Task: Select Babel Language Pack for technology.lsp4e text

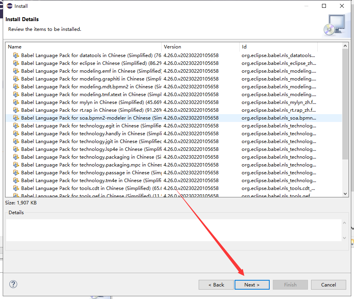Action: pos(91,149)
